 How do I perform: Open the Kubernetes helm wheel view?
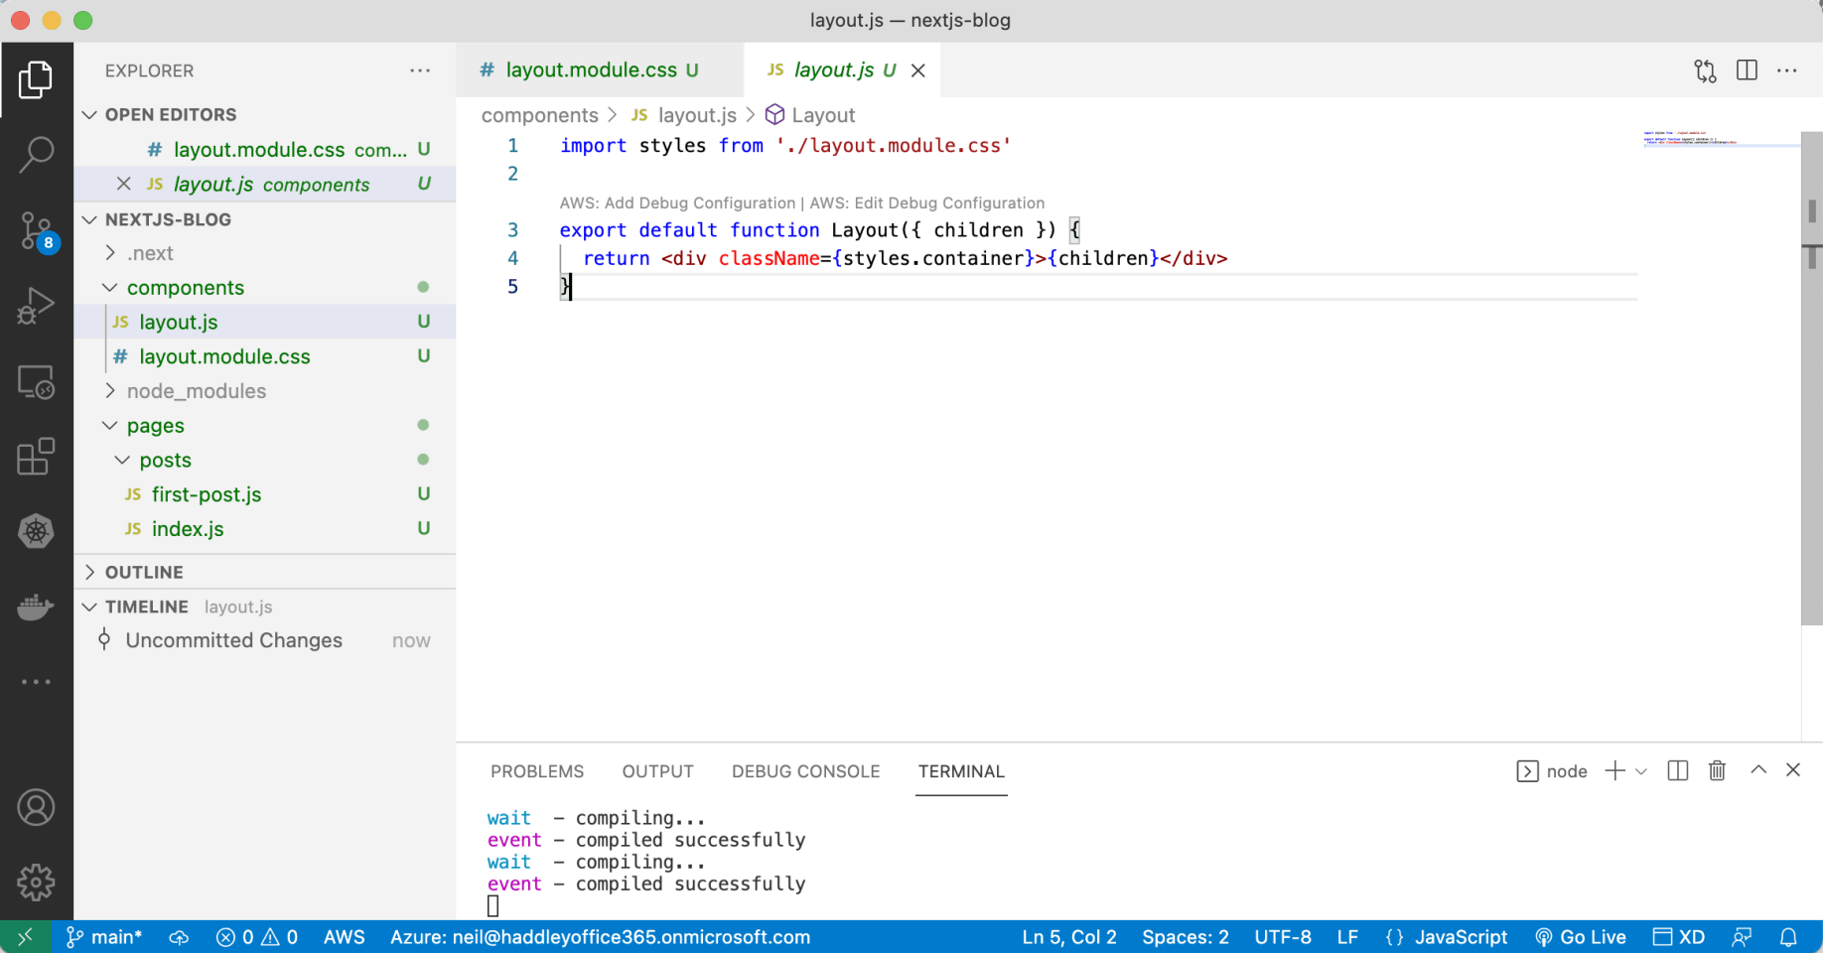coord(37,531)
